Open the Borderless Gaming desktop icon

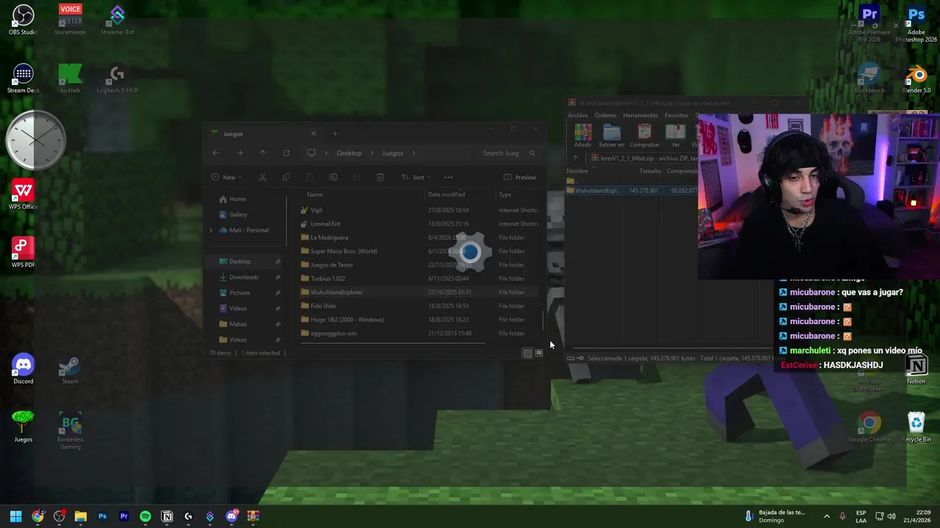[x=70, y=430]
